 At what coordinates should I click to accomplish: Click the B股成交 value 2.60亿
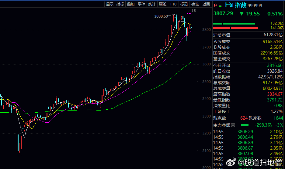pyautogui.click(x=276, y=47)
